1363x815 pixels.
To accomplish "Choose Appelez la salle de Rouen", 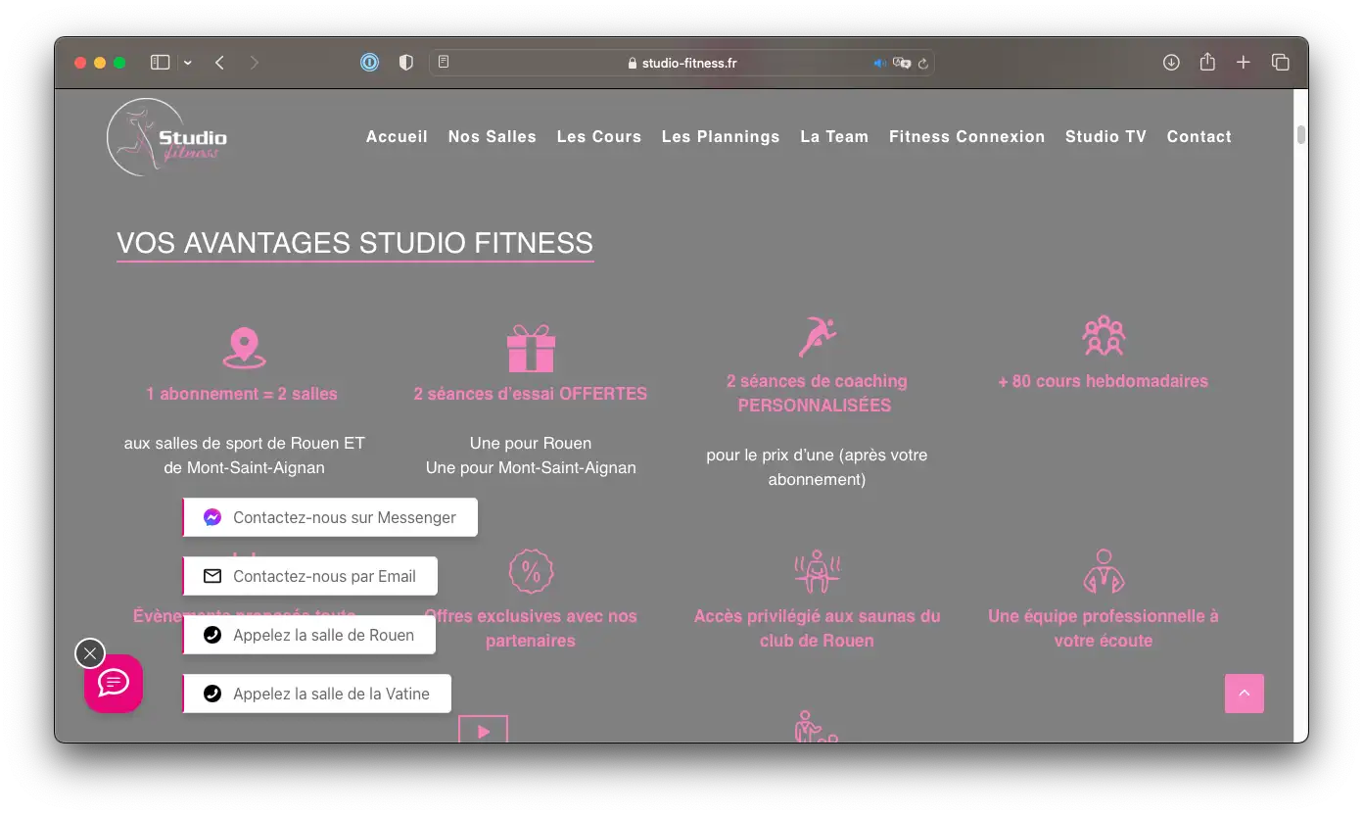I will 309,635.
